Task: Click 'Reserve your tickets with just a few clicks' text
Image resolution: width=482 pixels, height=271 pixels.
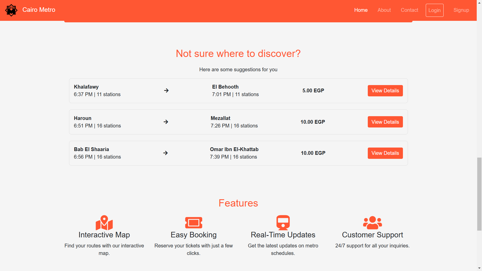Action: (194, 249)
